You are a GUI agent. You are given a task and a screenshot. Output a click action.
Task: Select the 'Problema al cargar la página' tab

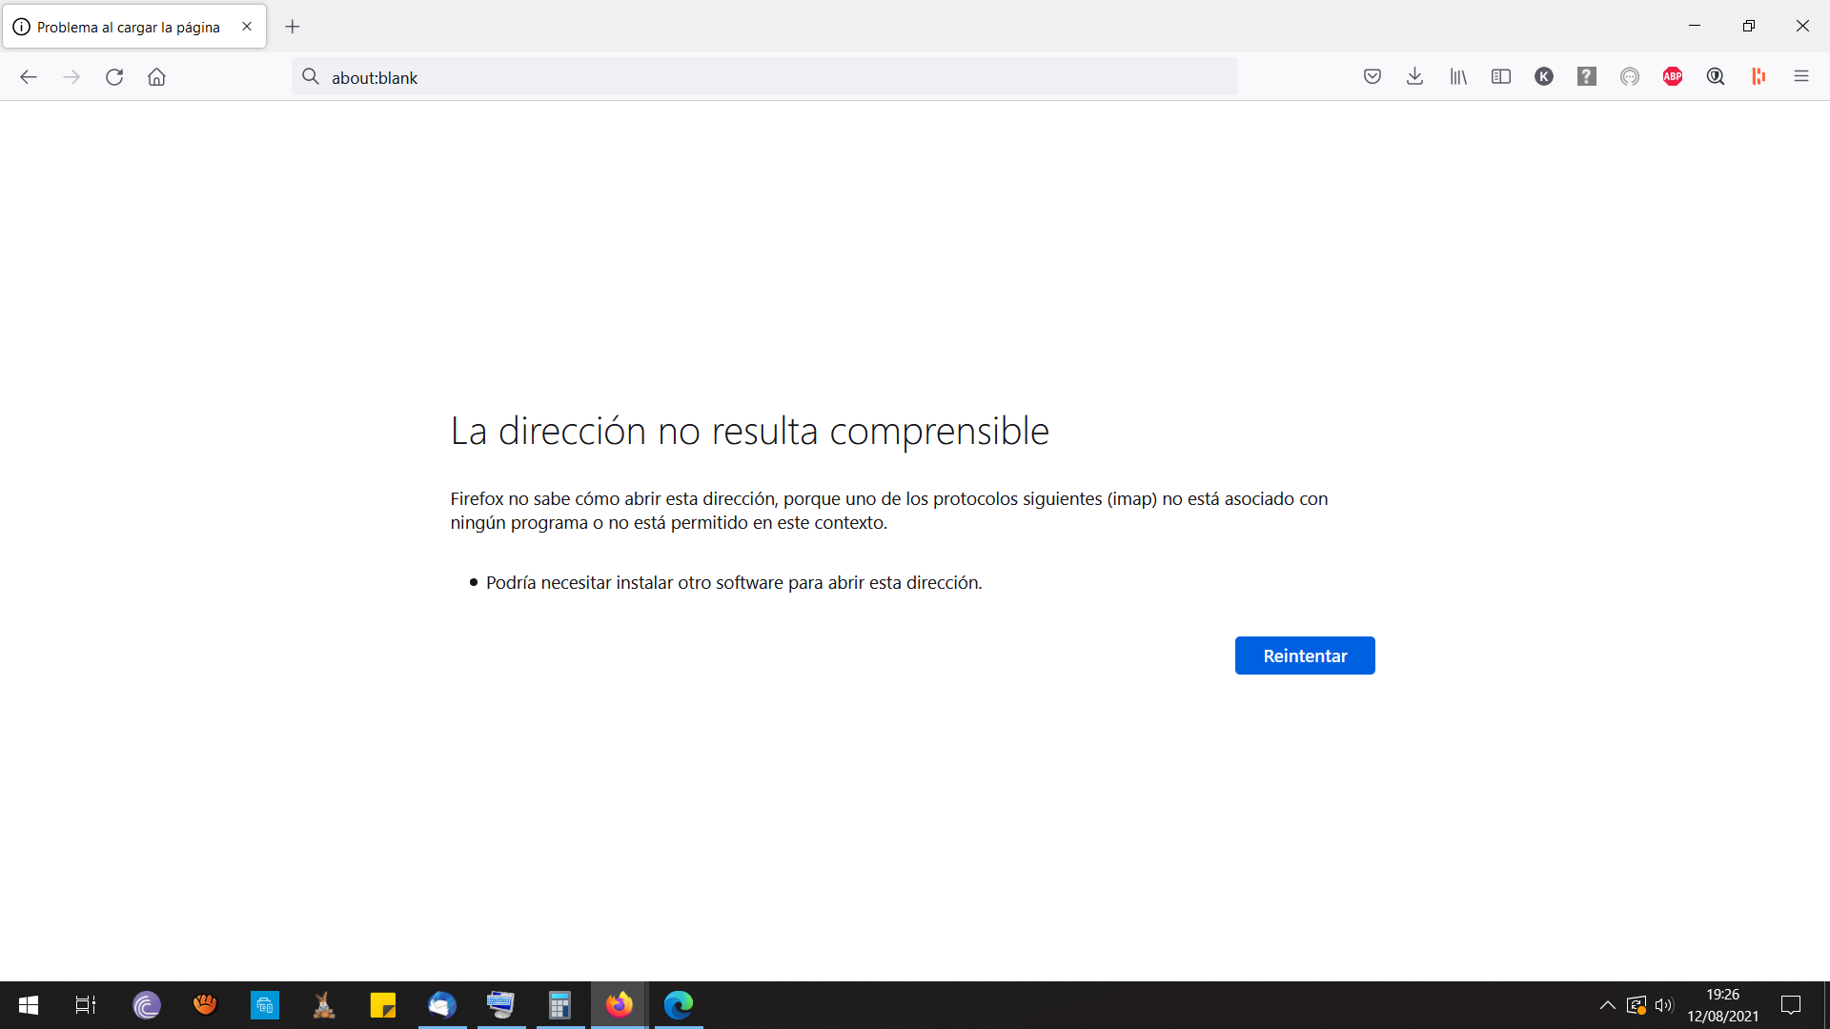(134, 27)
